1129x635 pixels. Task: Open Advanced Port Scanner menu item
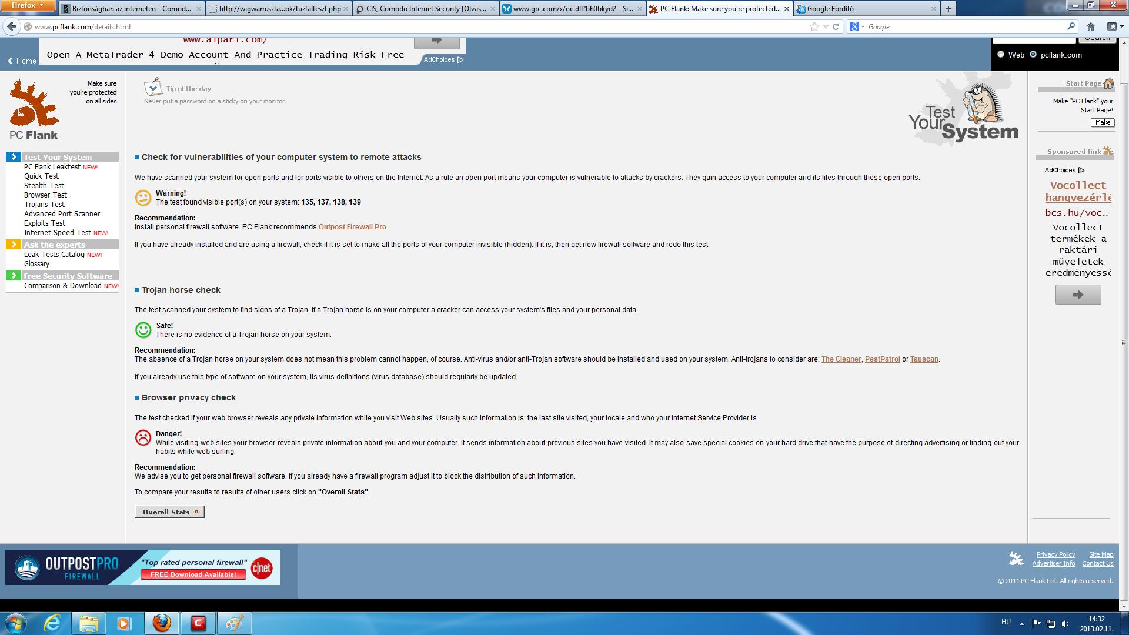click(62, 214)
